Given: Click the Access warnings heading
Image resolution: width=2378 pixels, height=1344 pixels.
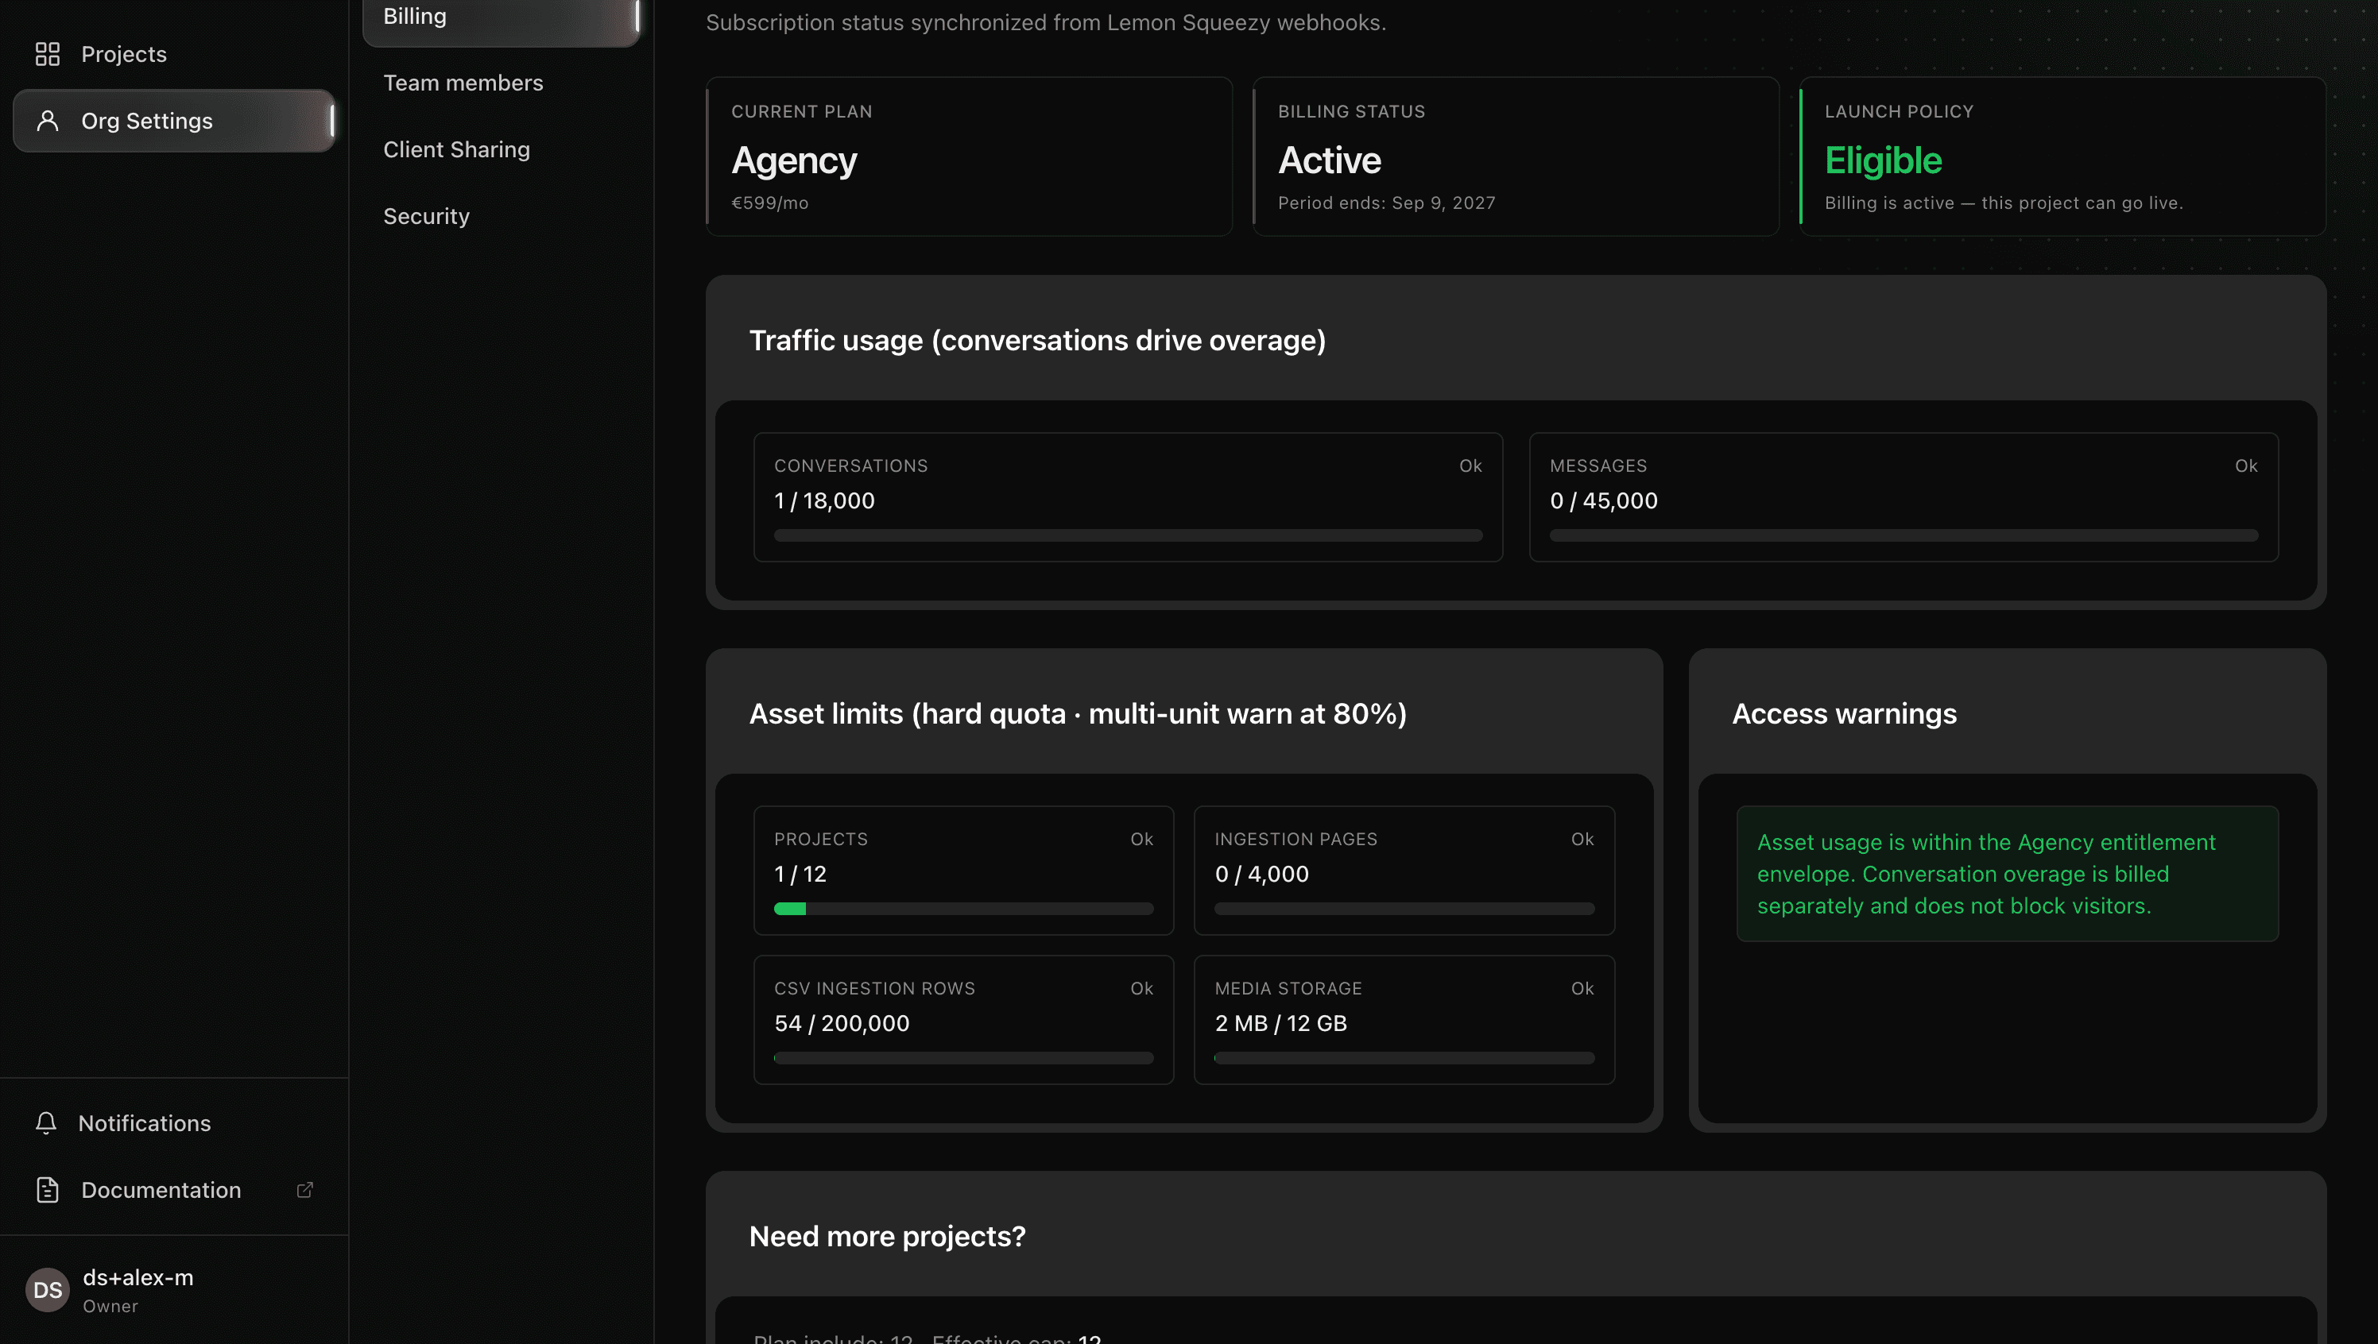Looking at the screenshot, I should point(1844,713).
